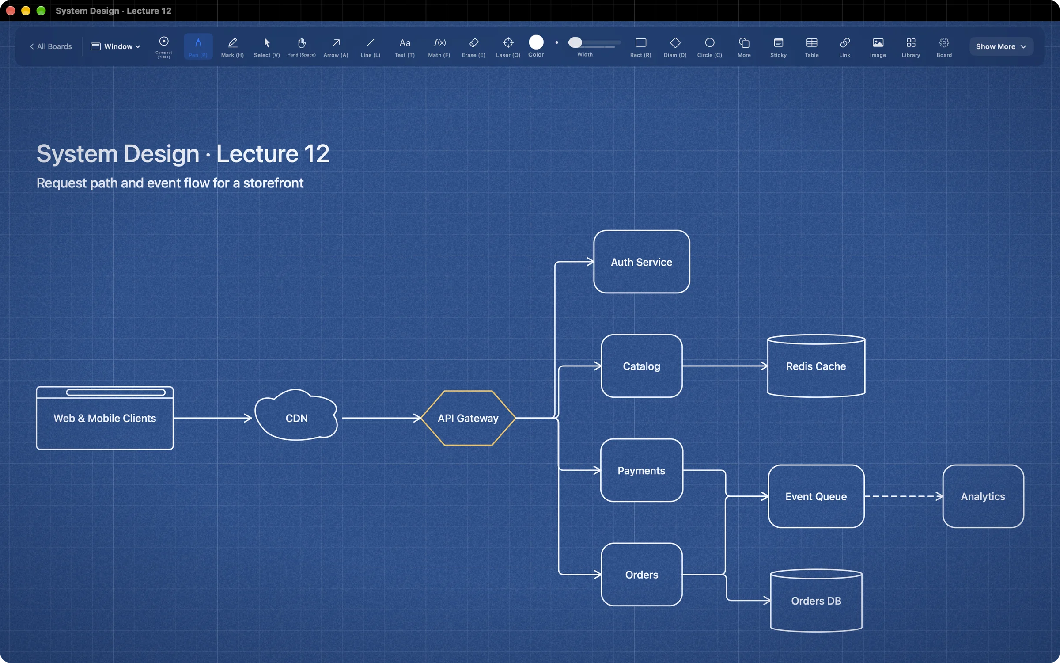Activate the Erase tool
The width and height of the screenshot is (1060, 663).
[473, 46]
